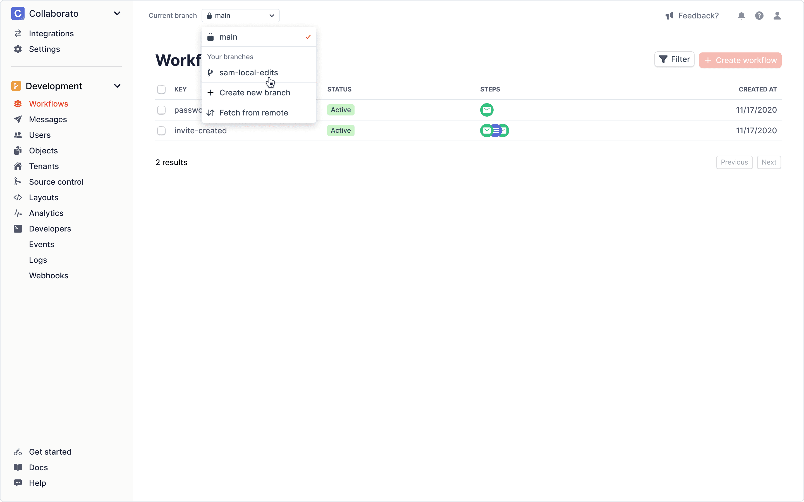Image resolution: width=804 pixels, height=502 pixels.
Task: Toggle checkbox for password workflow row
Action: click(161, 110)
